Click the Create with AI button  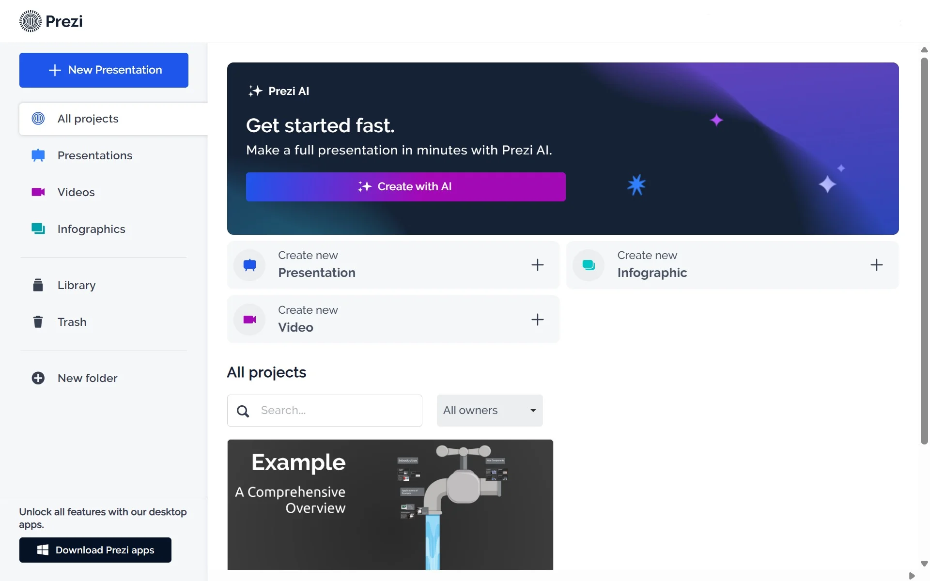(x=405, y=187)
